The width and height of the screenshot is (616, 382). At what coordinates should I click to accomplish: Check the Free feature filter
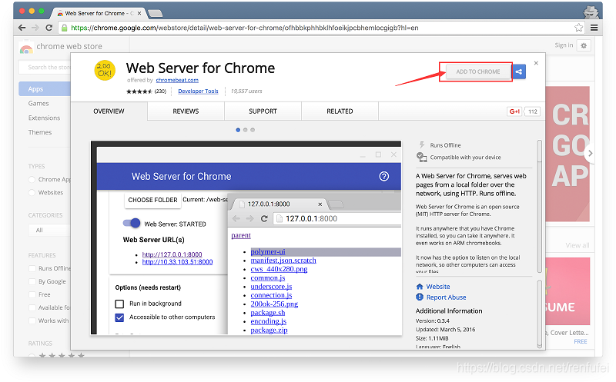(32, 294)
